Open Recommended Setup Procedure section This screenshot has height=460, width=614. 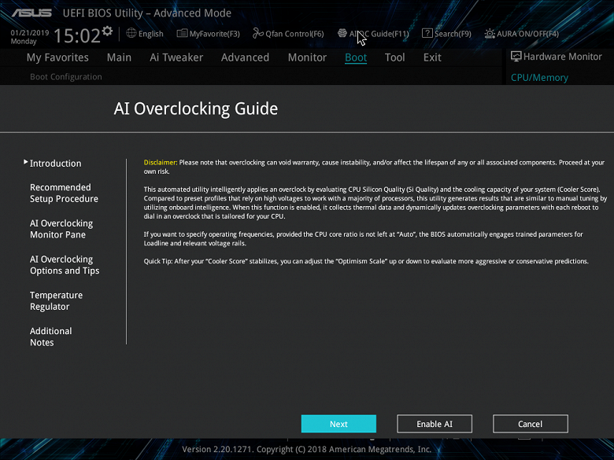click(64, 193)
